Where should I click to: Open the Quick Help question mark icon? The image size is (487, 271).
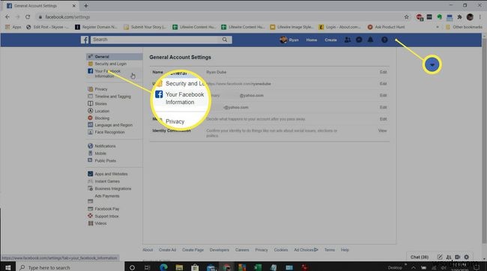tap(384, 40)
